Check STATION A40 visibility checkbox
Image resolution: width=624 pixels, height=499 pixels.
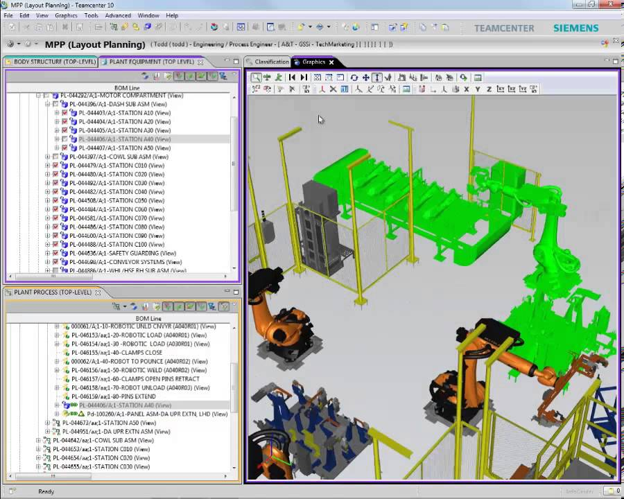coord(64,139)
